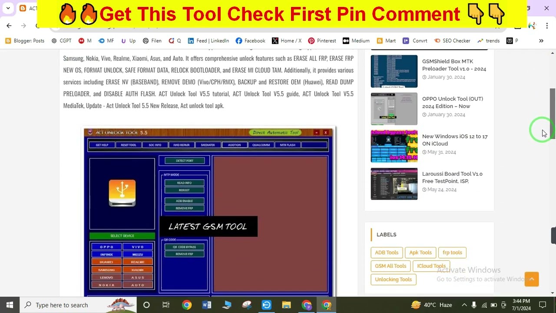Image resolution: width=556 pixels, height=313 pixels.
Task: Open File Explorer from taskbar
Action: click(x=287, y=305)
